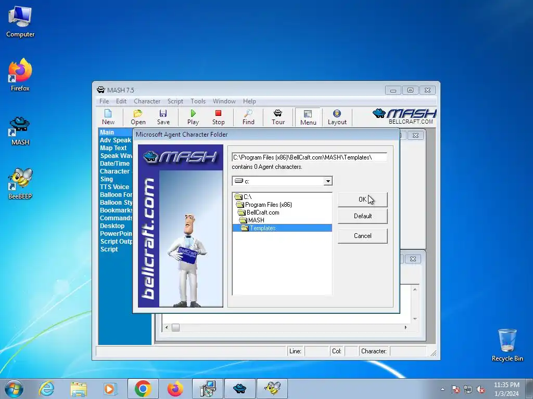
Task: Click the MASH taskbar button
Action: 239,389
